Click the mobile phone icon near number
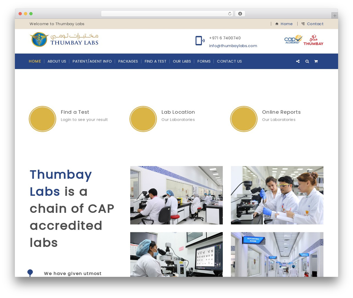The height and width of the screenshot is (298, 353). tap(200, 41)
